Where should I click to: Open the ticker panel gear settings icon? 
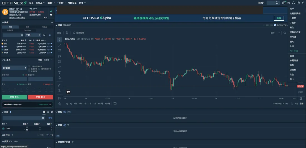pos(52,23)
